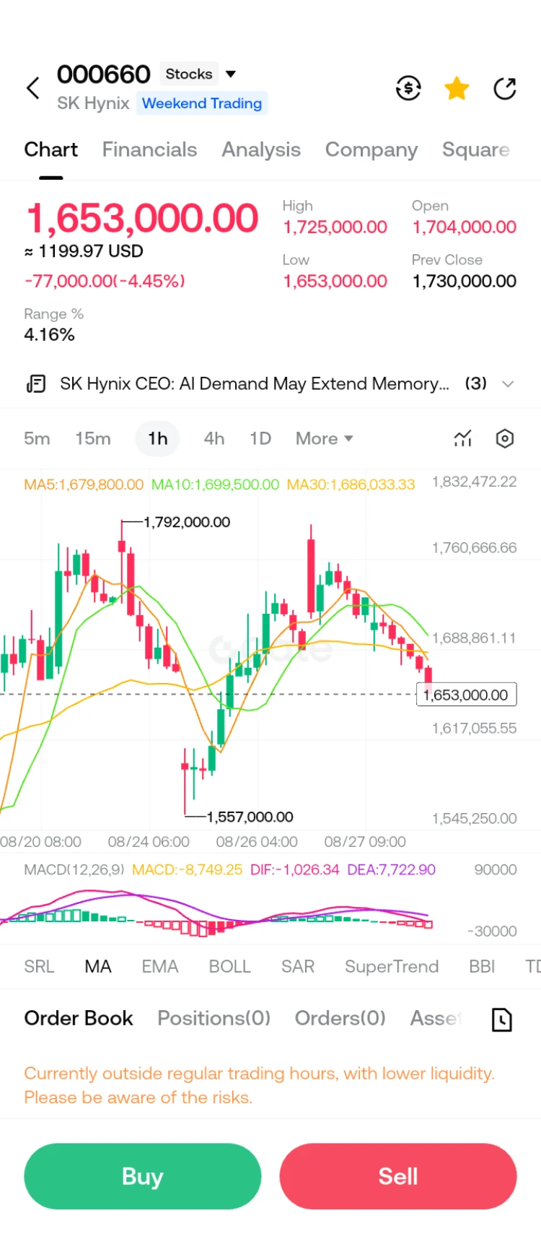Select the EMA indicator
541x1234 pixels.
(159, 966)
